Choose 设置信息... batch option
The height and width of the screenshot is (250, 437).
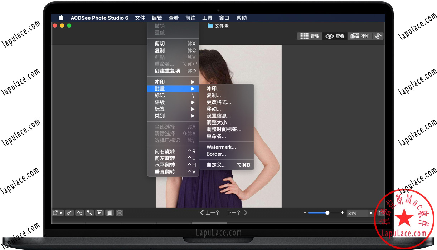[x=227, y=116]
